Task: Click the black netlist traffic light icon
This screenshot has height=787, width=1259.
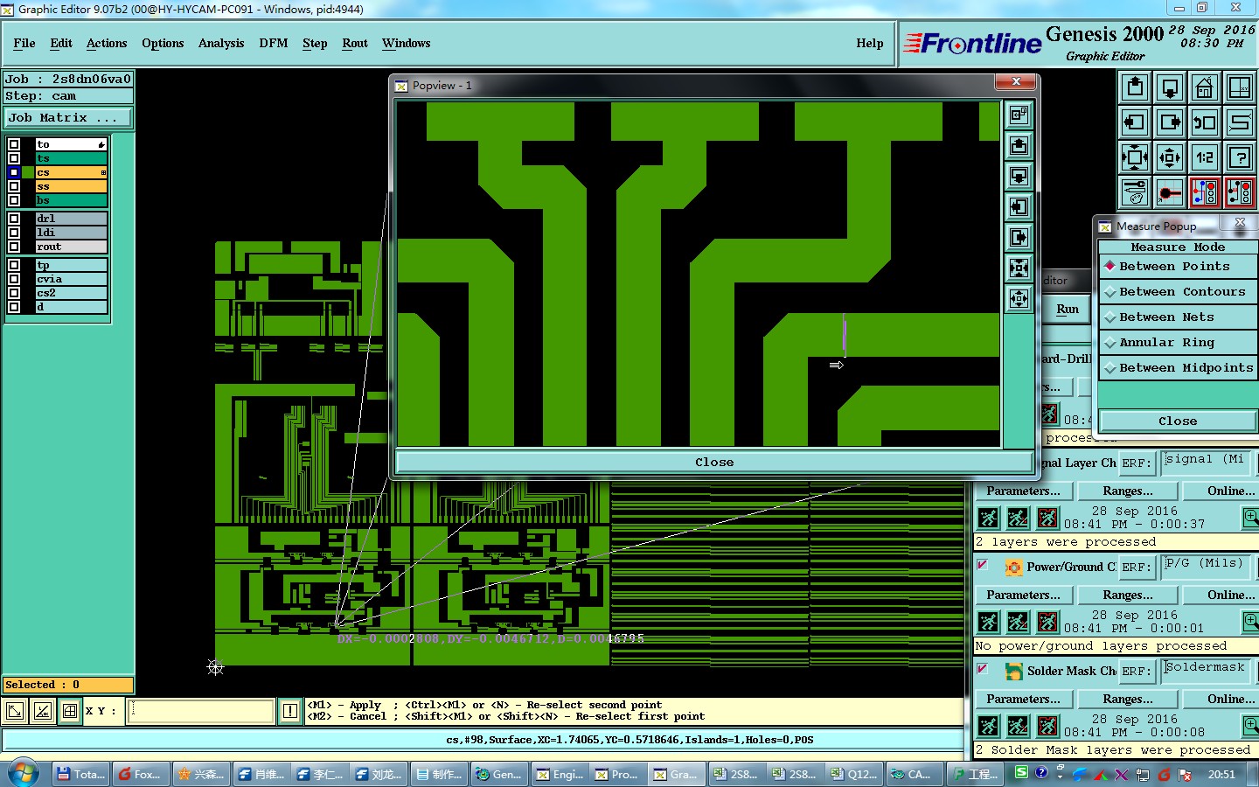Action: tap(1240, 192)
